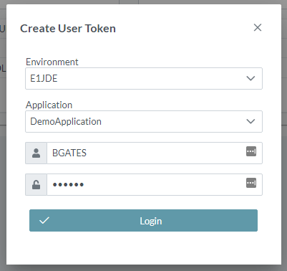This screenshot has width=287, height=271.
Task: Click the password dots in the field
Action: (68, 184)
